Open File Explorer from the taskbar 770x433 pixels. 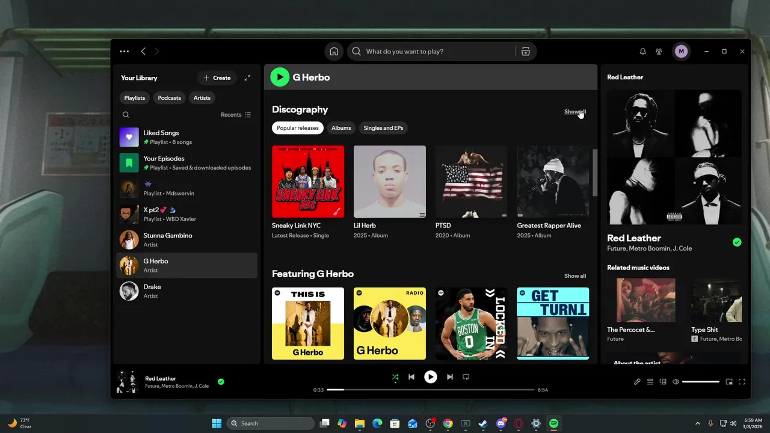(x=360, y=423)
